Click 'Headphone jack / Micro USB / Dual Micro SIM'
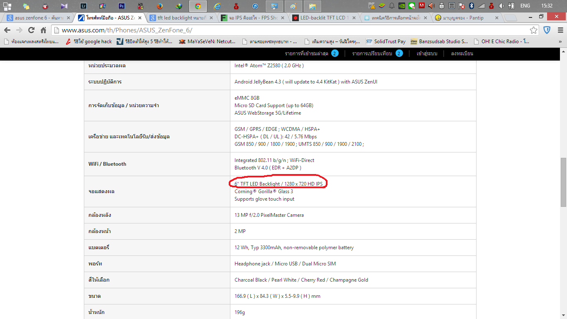 click(x=285, y=264)
